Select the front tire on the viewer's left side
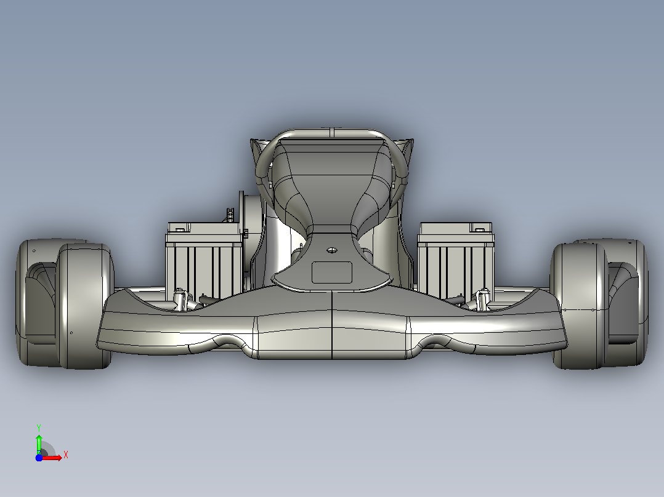The height and width of the screenshot is (497, 664). click(x=84, y=306)
